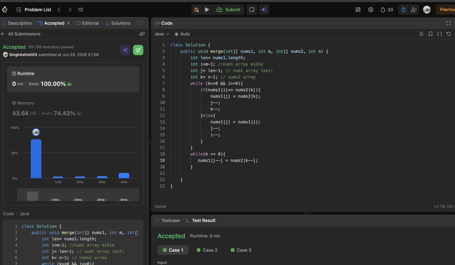This screenshot has height=265, width=455.
Task: Open the notes sticky icon
Action: coord(251,9)
